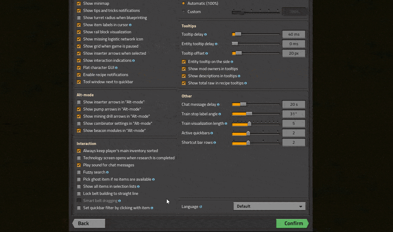Image resolution: width=393 pixels, height=232 pixels.
Task: Click info icon next to Fuzzy search
Action: coord(107,172)
